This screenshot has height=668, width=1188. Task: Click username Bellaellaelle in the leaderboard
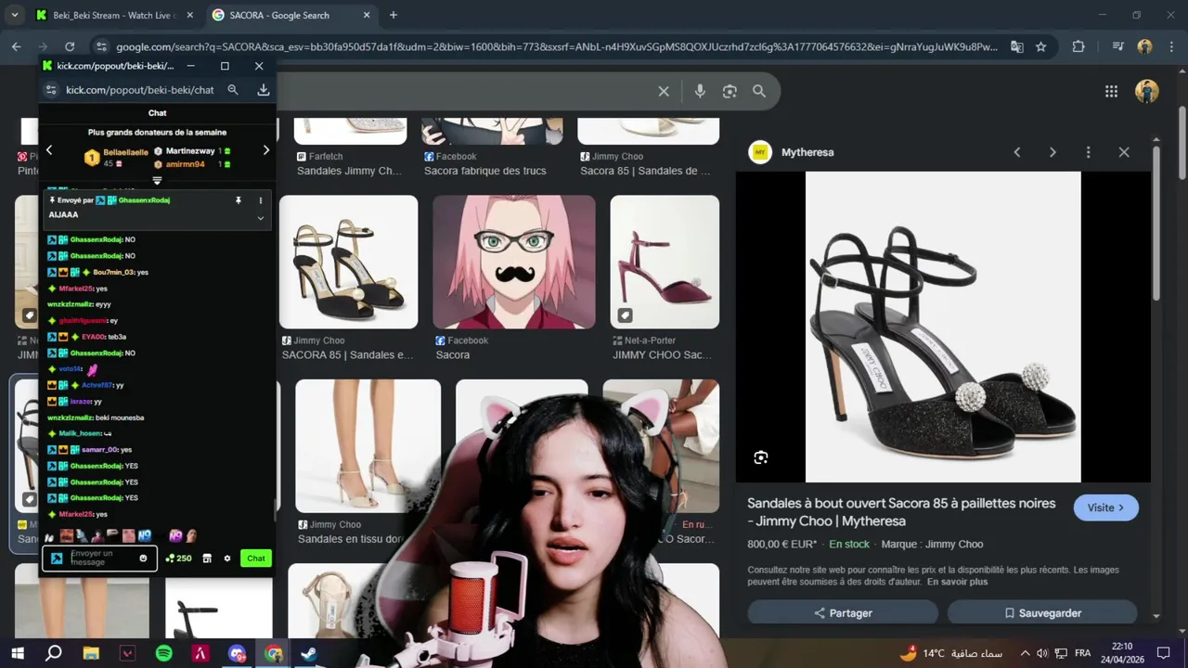click(125, 152)
